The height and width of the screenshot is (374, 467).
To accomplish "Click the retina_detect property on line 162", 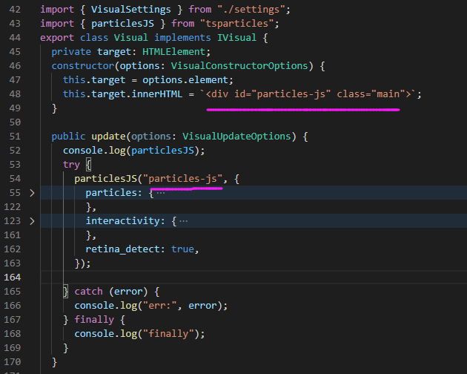I will (x=123, y=249).
